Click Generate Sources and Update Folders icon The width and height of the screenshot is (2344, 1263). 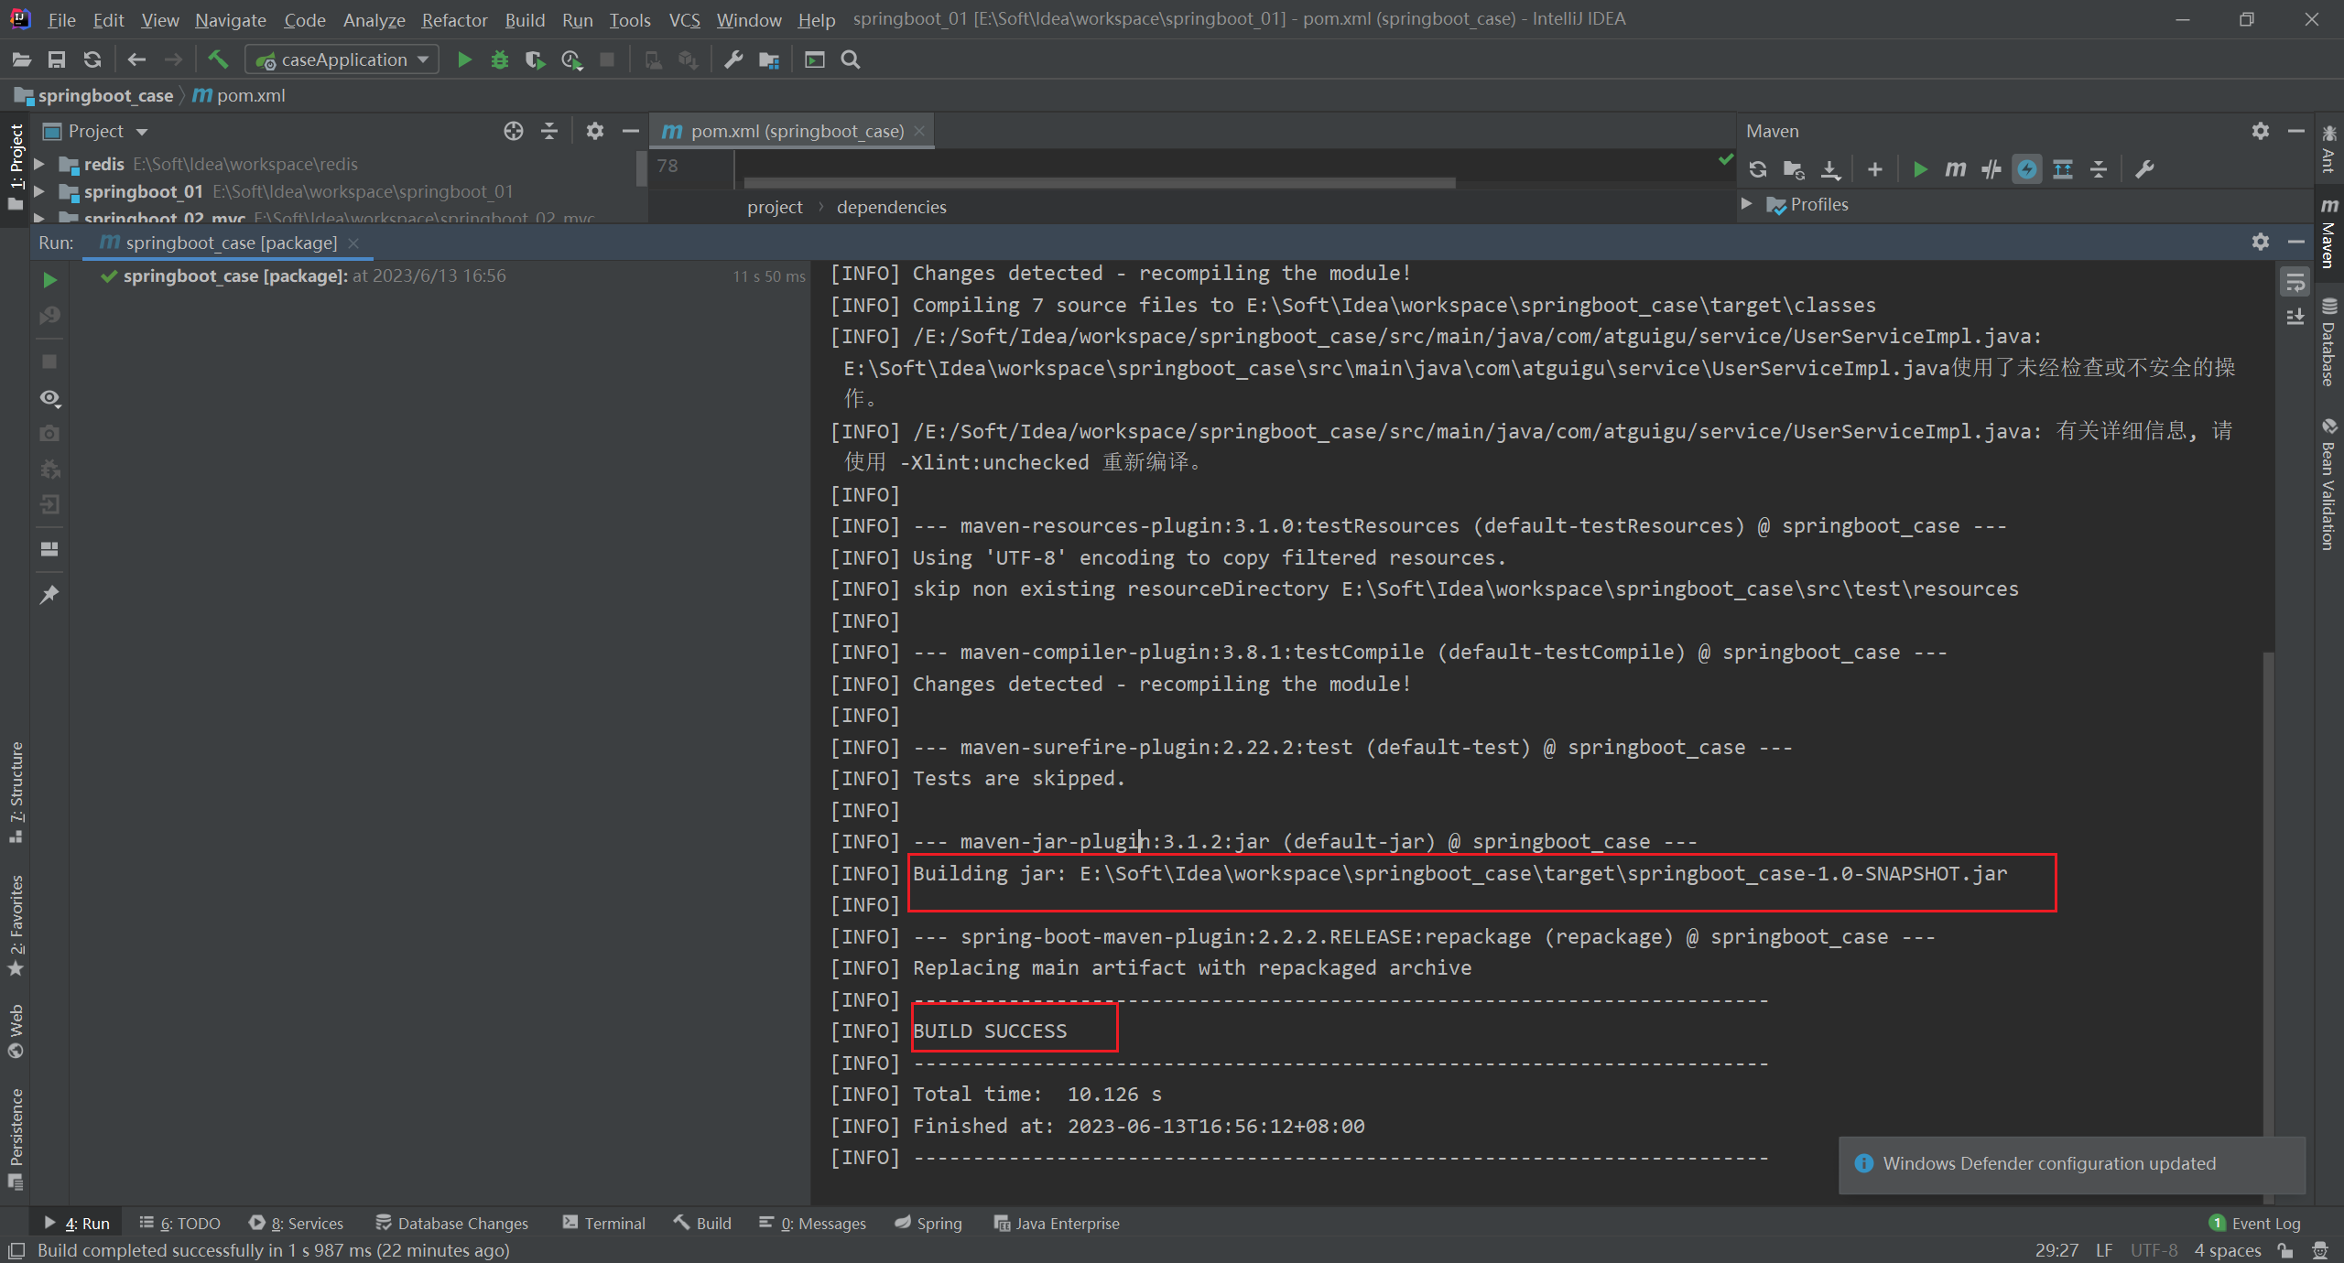(x=1794, y=169)
